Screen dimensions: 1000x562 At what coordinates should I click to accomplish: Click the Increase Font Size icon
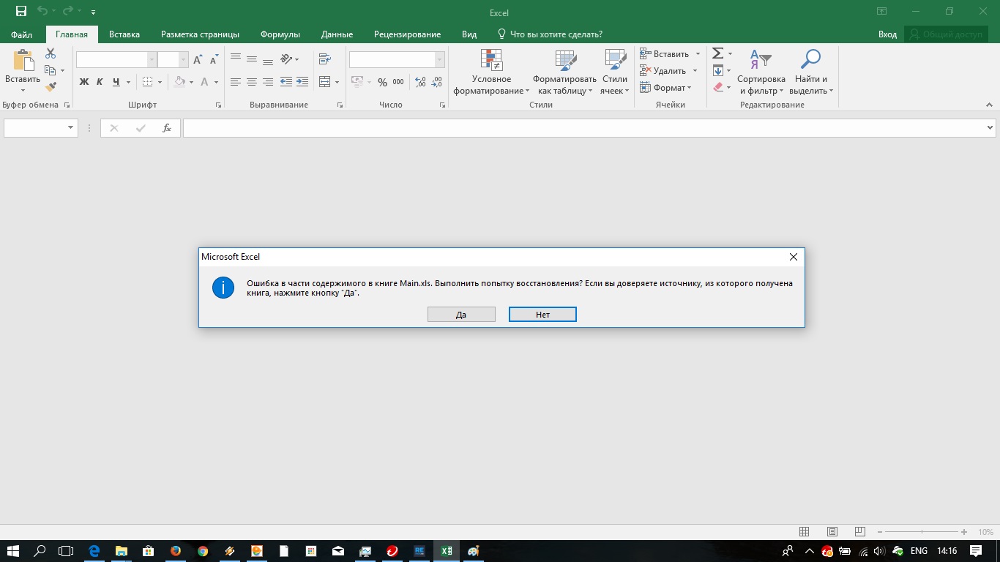[x=198, y=60]
